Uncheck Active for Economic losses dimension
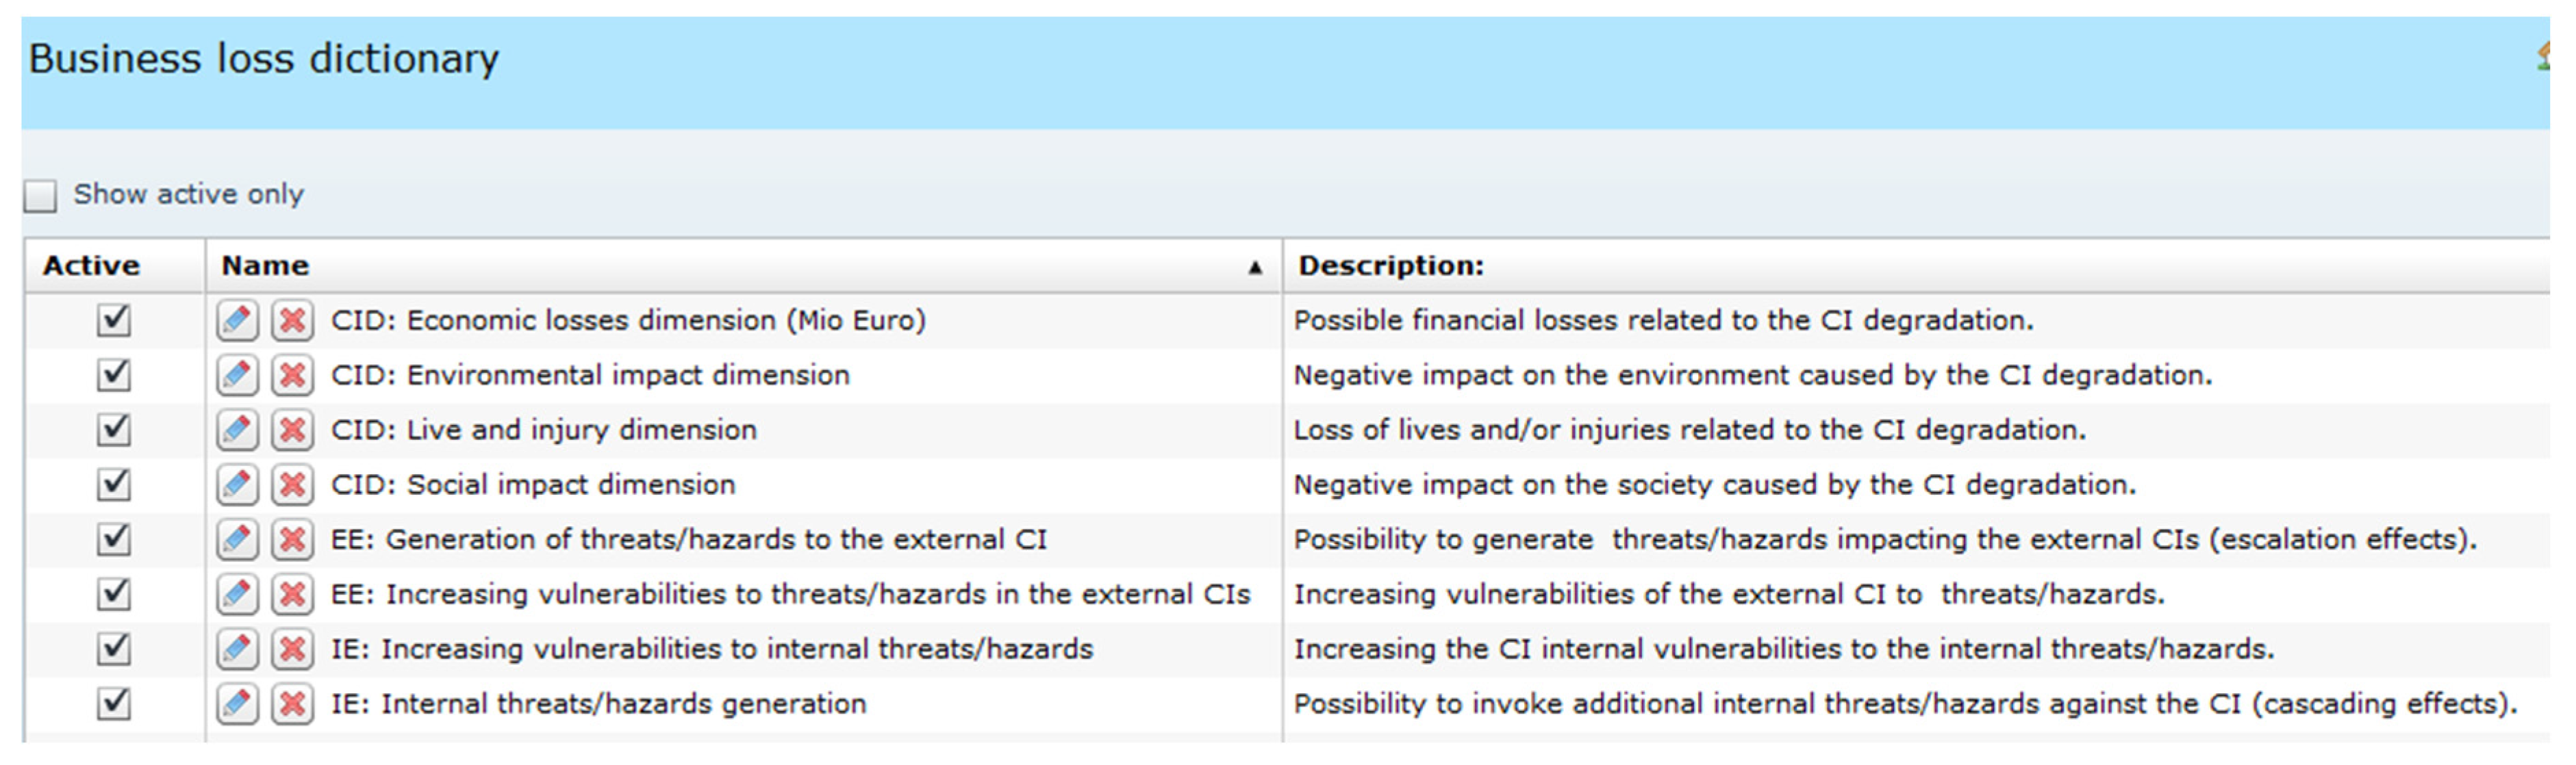This screenshot has height=765, width=2576. 114,321
